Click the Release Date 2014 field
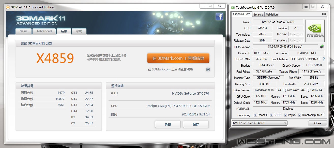This screenshot has width=334, height=148. (x=262, y=40)
